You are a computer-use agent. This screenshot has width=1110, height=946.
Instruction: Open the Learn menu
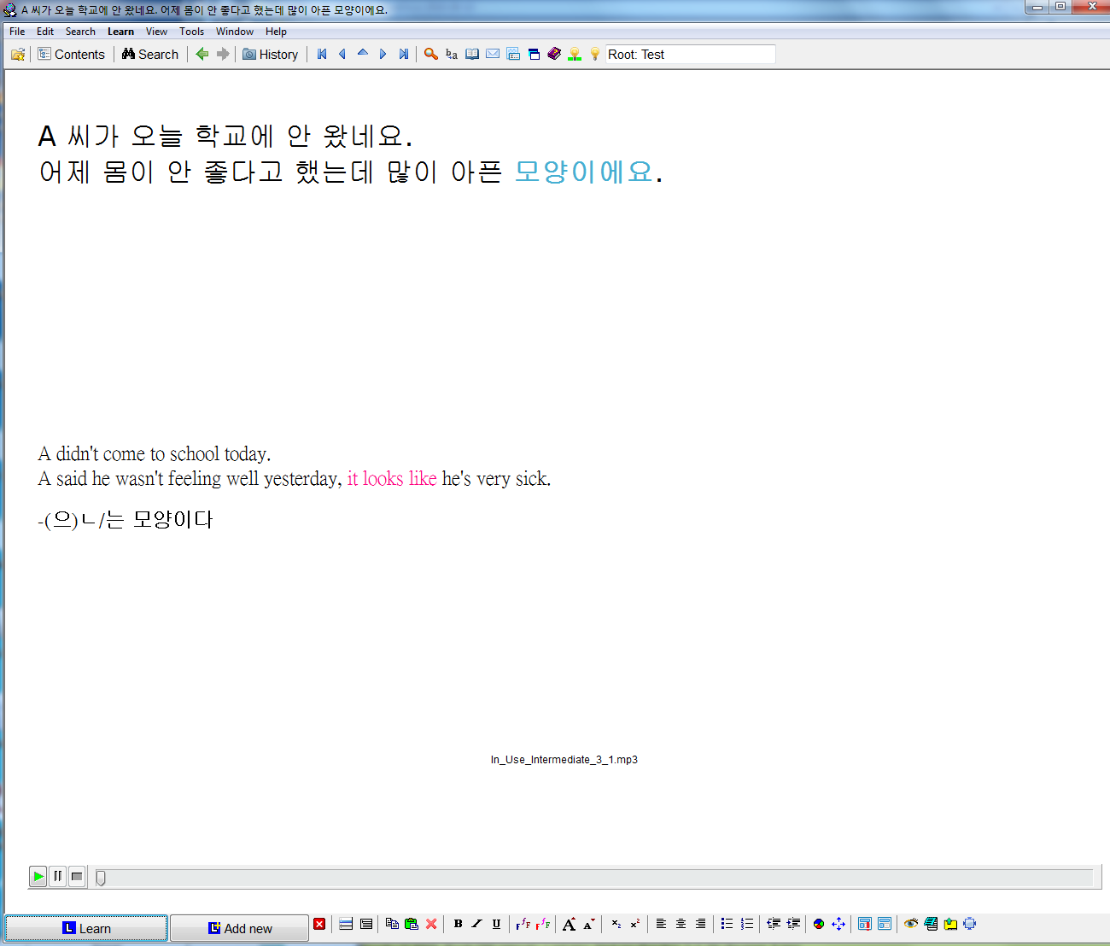(120, 32)
